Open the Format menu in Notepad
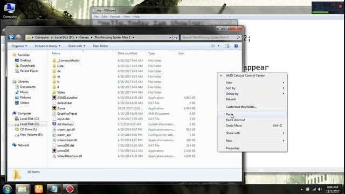 pyautogui.click(x=115, y=17)
